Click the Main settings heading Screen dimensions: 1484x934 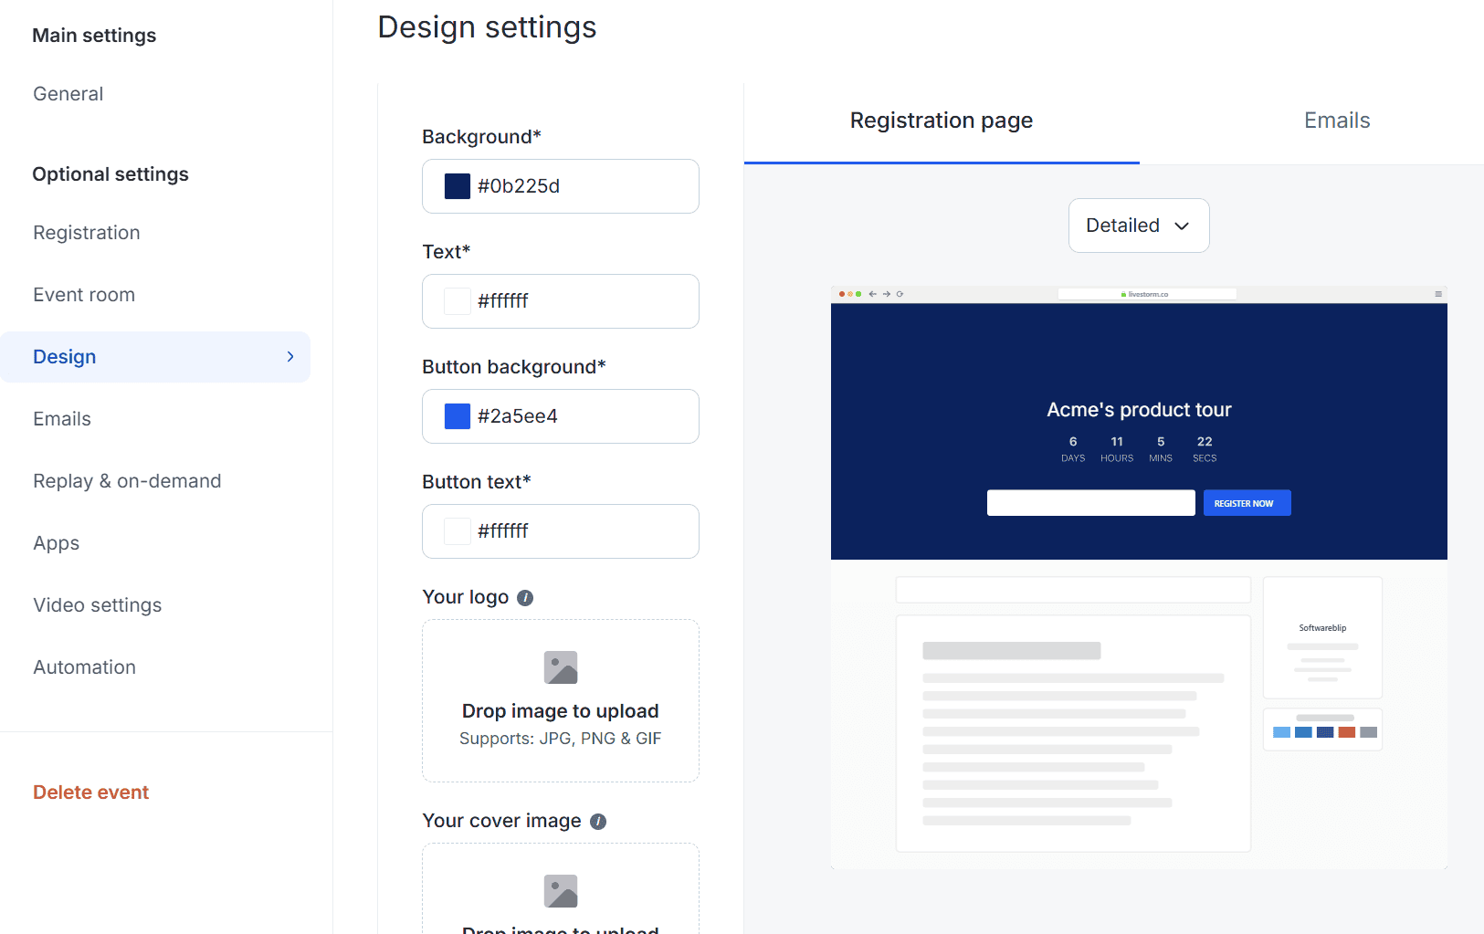tap(94, 36)
